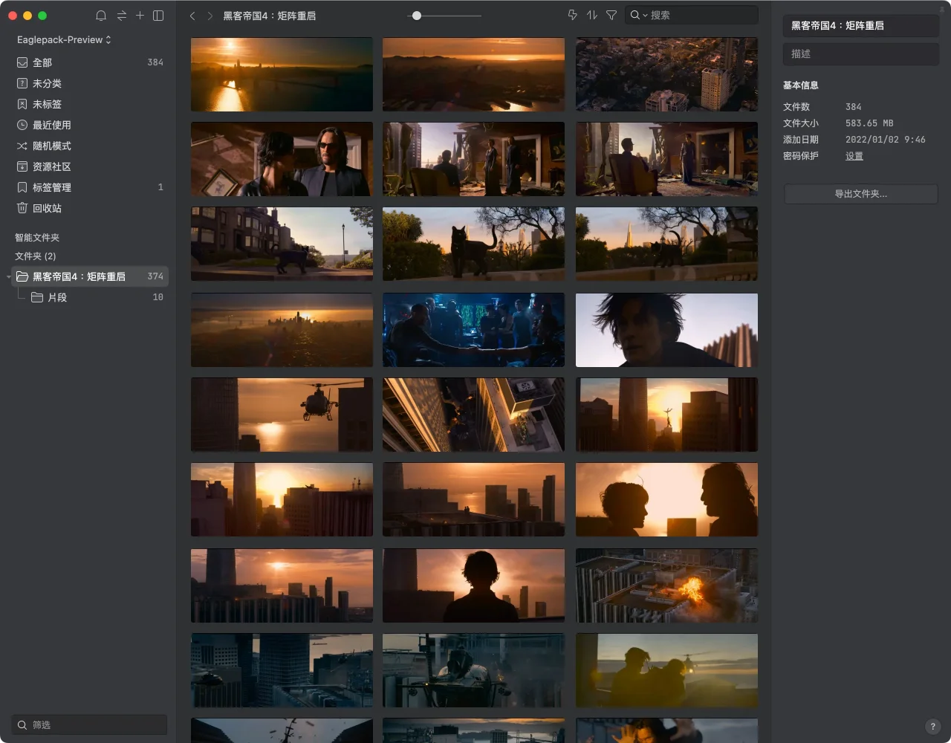Click the 导出文件夹... button
951x743 pixels.
[x=861, y=194]
